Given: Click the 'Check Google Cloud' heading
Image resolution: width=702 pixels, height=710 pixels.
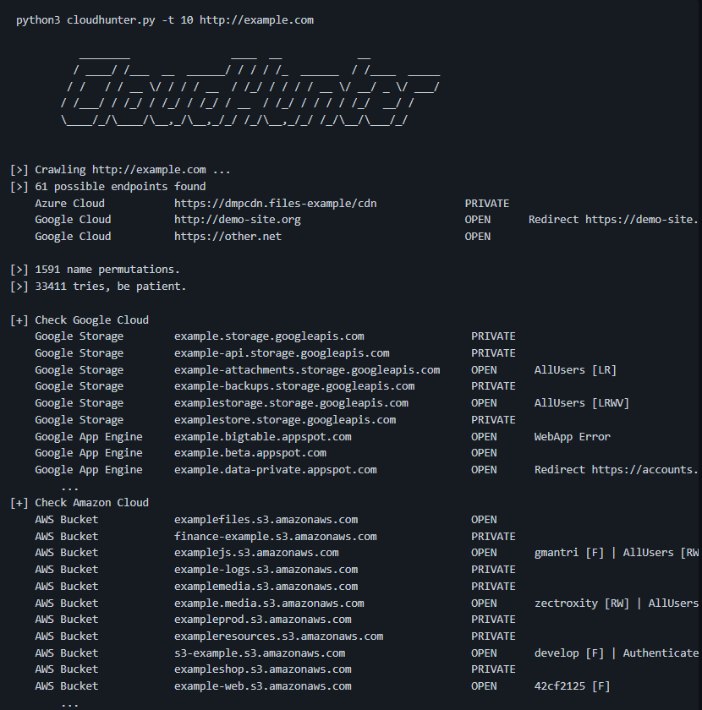Looking at the screenshot, I should tap(91, 320).
